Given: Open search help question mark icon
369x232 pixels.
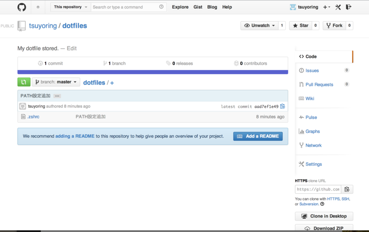Looking at the screenshot, I should [161, 7].
